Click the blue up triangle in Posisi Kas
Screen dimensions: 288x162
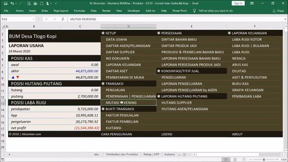click(13, 77)
